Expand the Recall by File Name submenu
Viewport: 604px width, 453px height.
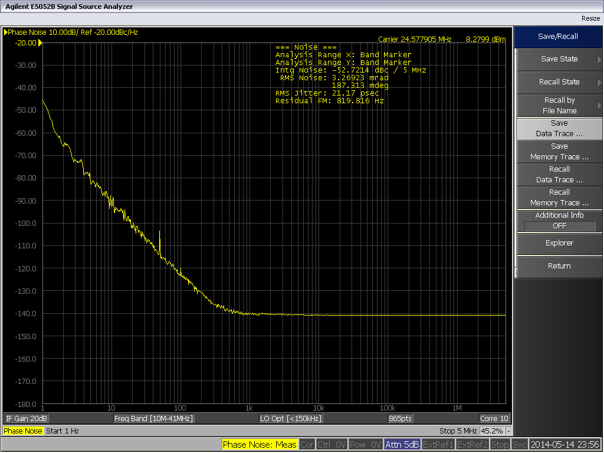pyautogui.click(x=559, y=106)
